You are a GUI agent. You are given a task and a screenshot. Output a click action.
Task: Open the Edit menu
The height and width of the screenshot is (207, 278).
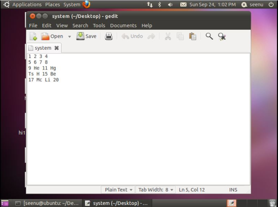click(x=47, y=25)
